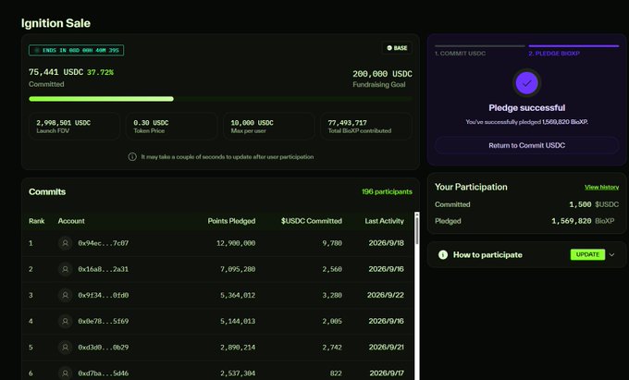The image size is (629, 380).
Task: Click the 2026/9/22 last activity date
Action: 386,295
